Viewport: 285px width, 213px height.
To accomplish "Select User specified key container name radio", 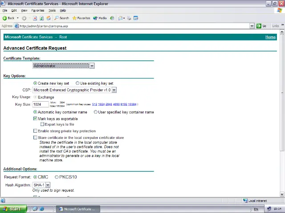I will (x=95, y=112).
